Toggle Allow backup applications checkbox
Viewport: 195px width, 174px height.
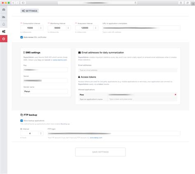tap(21, 121)
